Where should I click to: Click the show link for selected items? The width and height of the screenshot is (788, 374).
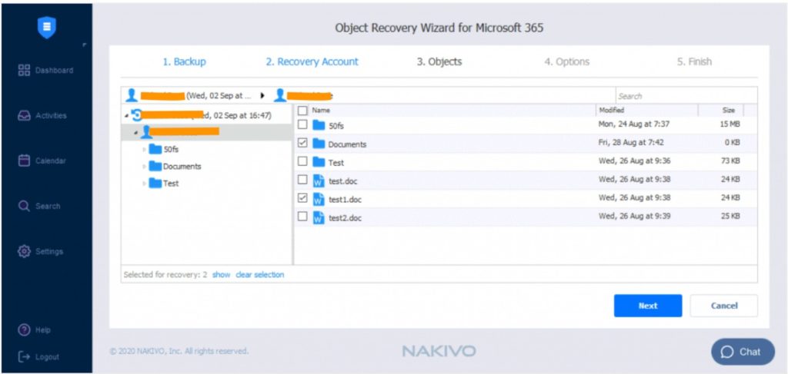221,275
